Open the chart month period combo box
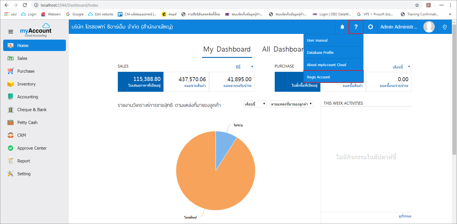This screenshot has height=224, width=457. pyautogui.click(x=255, y=104)
